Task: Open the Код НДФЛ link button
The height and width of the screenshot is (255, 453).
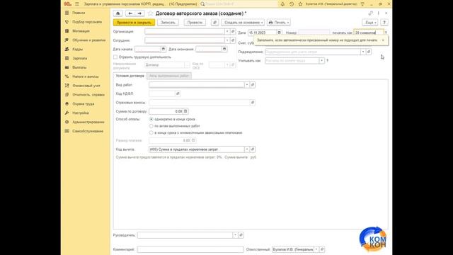Action: click(x=178, y=93)
